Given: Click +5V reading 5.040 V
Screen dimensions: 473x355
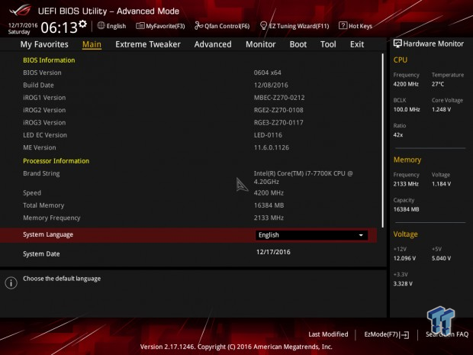Looking at the screenshot, I should pyautogui.click(x=441, y=258).
